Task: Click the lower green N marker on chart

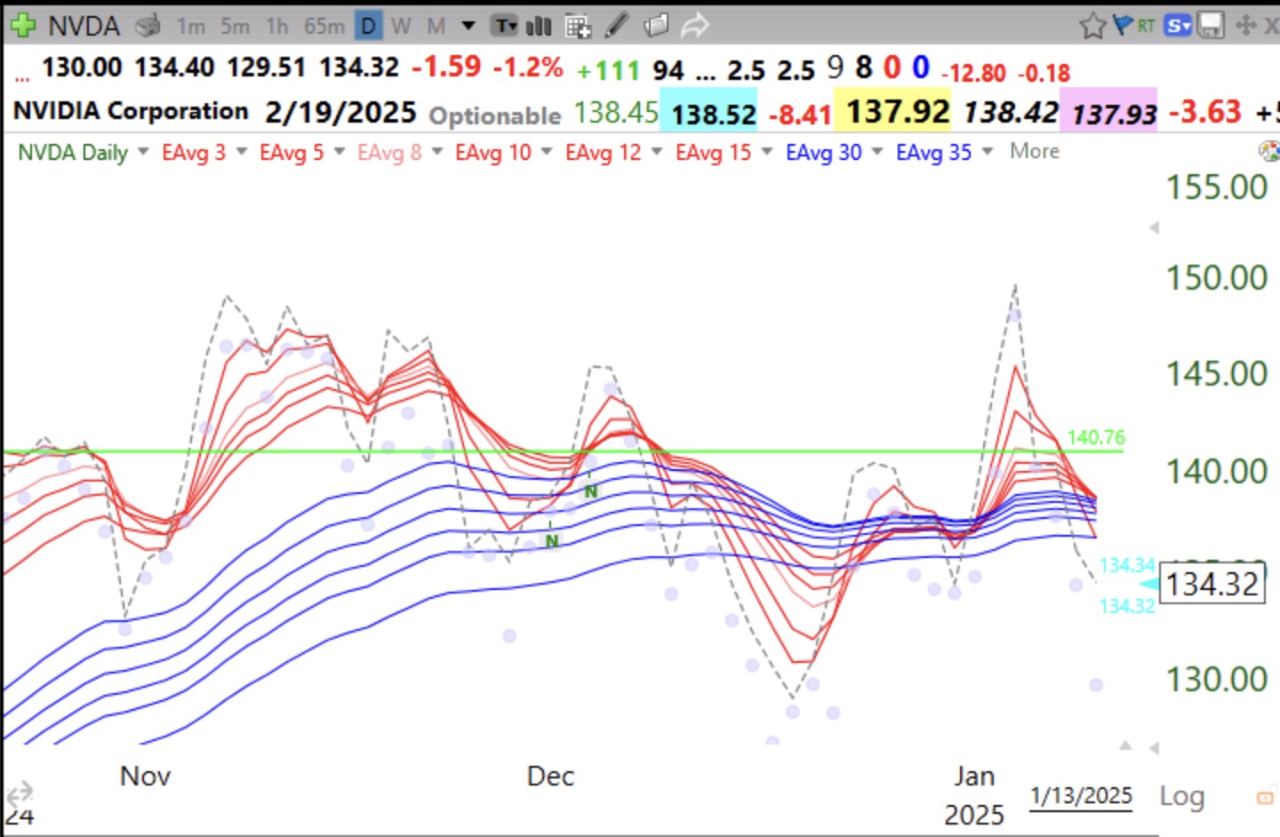Action: pyautogui.click(x=552, y=540)
